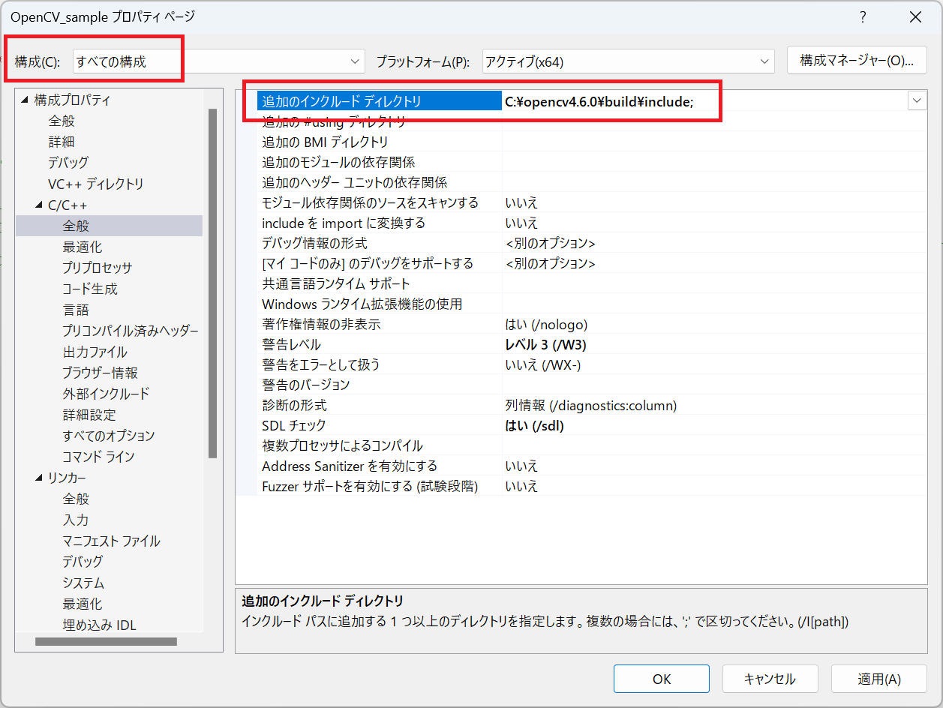Open the 追加のインクルード ディレクトリ value dropdown
Viewport: 943px width, 708px height.
[x=917, y=99]
